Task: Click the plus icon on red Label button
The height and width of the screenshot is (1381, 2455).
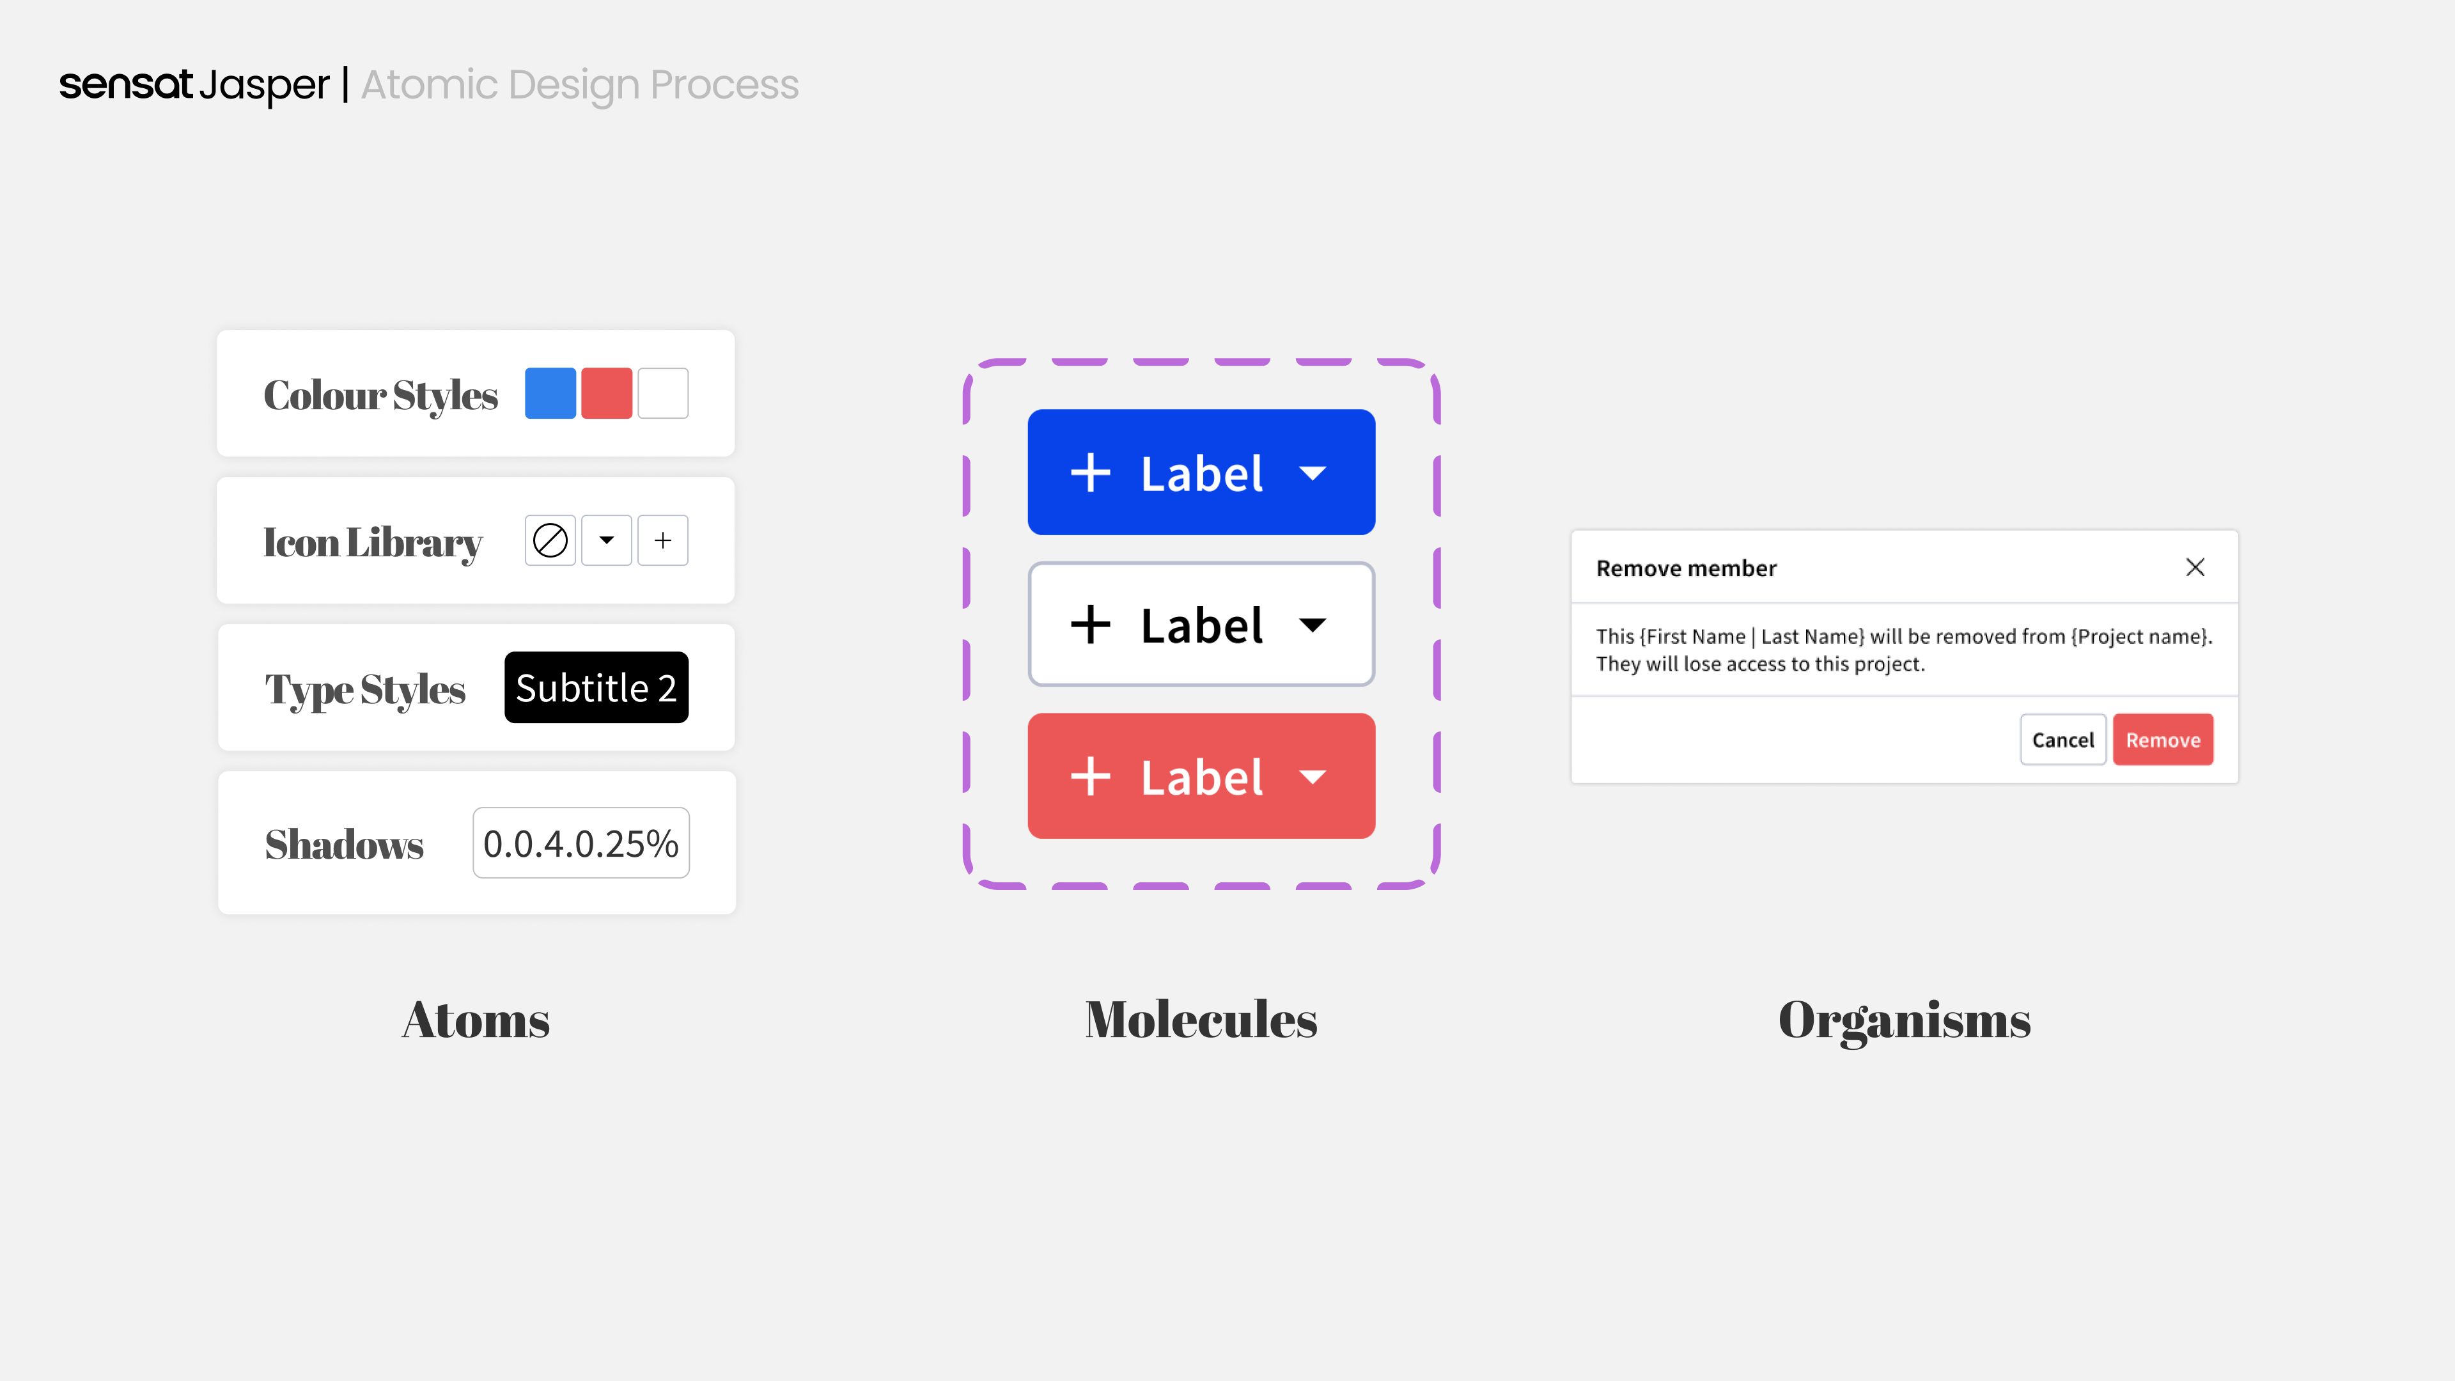Action: click(x=1090, y=777)
